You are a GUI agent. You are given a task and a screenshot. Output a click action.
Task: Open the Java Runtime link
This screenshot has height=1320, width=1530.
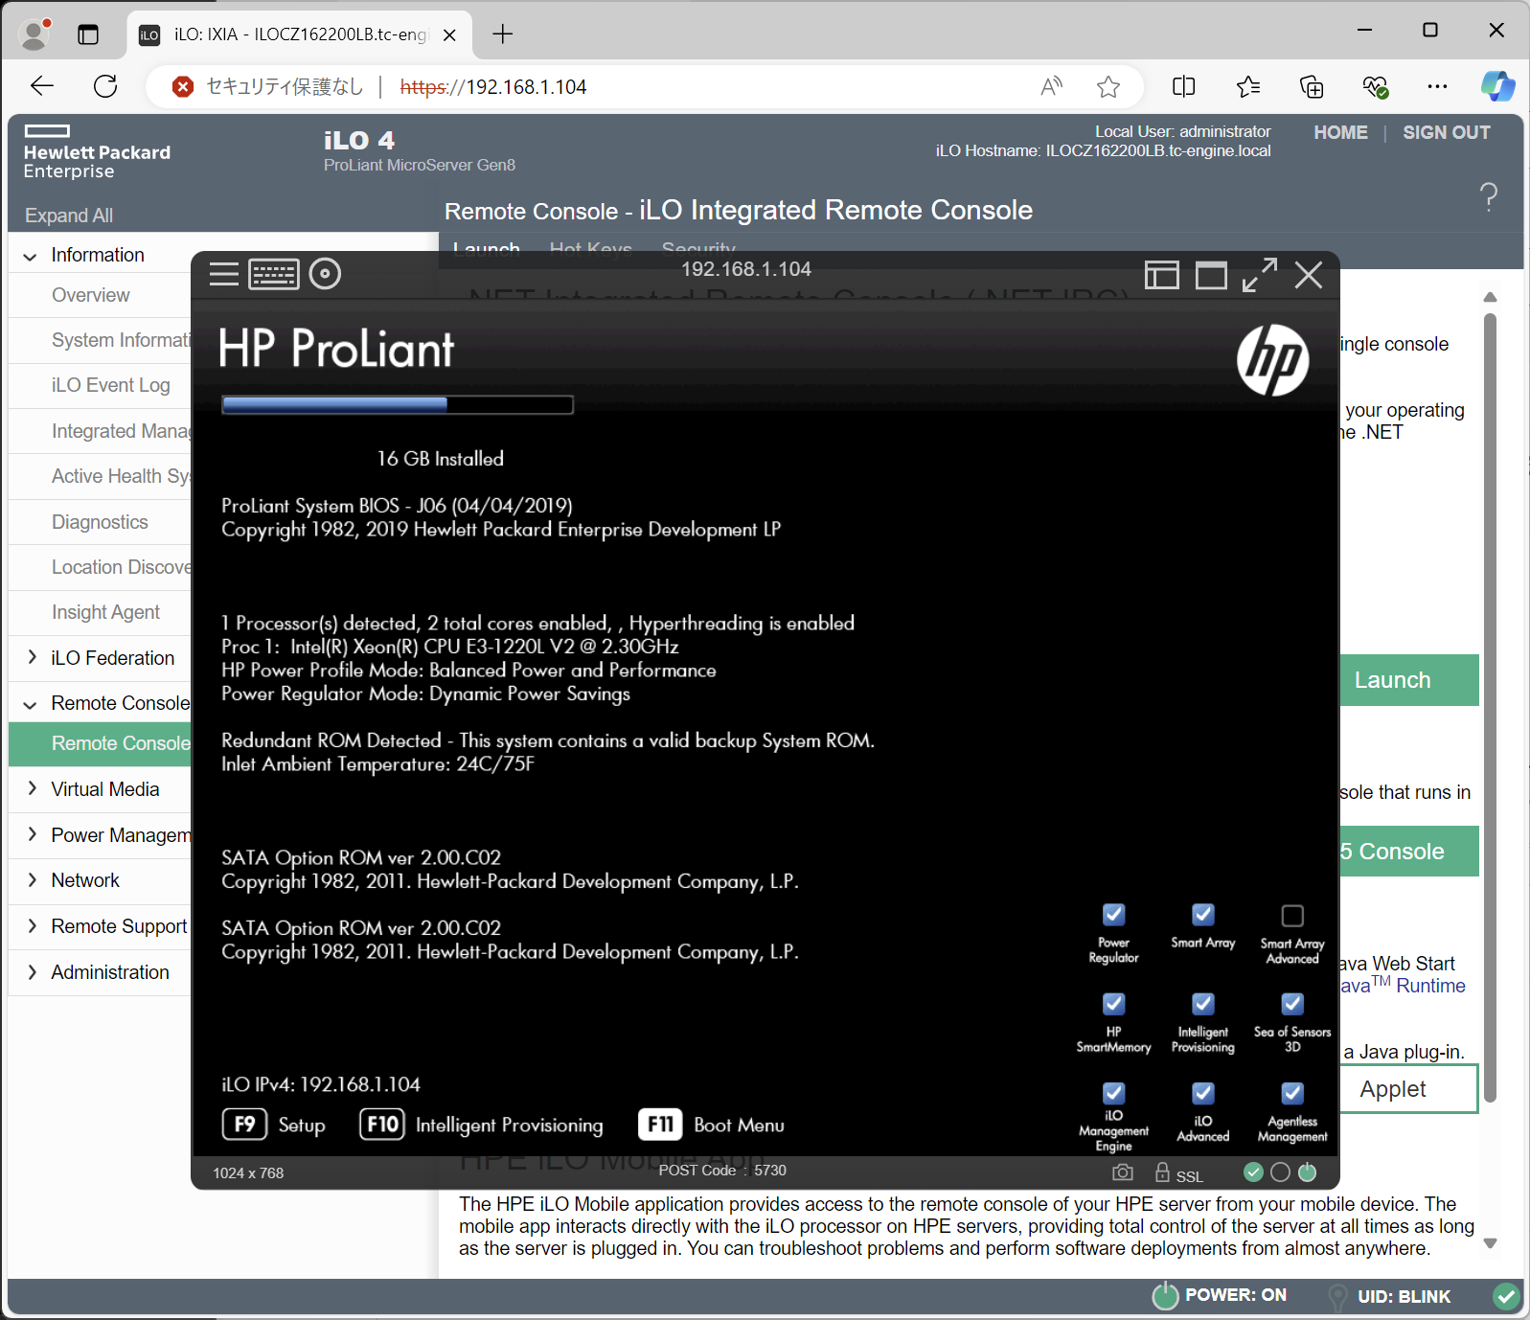pos(1403,986)
